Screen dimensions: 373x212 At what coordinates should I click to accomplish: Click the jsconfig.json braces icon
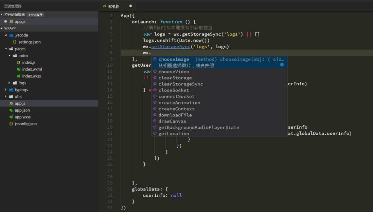(11, 124)
